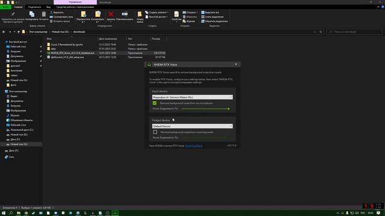Select 'Crysis 3 Remastered by Igruha' folder
Image resolution: width=385 pixels, height=216 pixels.
[x=67, y=44]
